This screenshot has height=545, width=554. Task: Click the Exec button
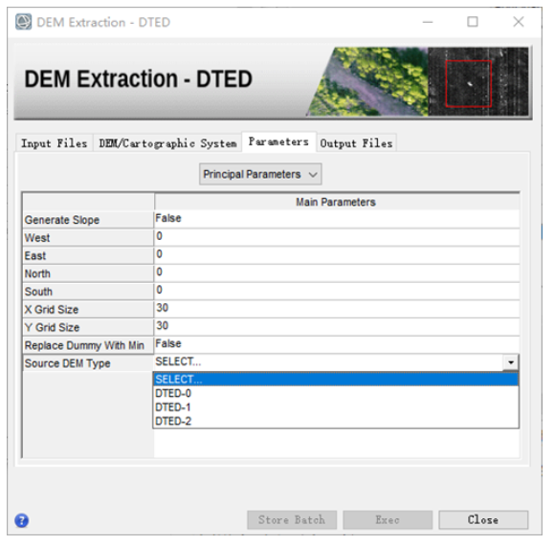(x=388, y=519)
